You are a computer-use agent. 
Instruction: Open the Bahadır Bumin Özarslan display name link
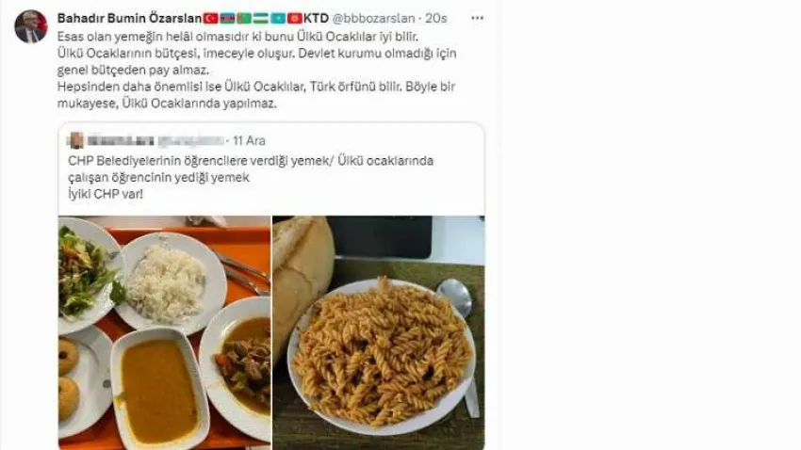129,19
